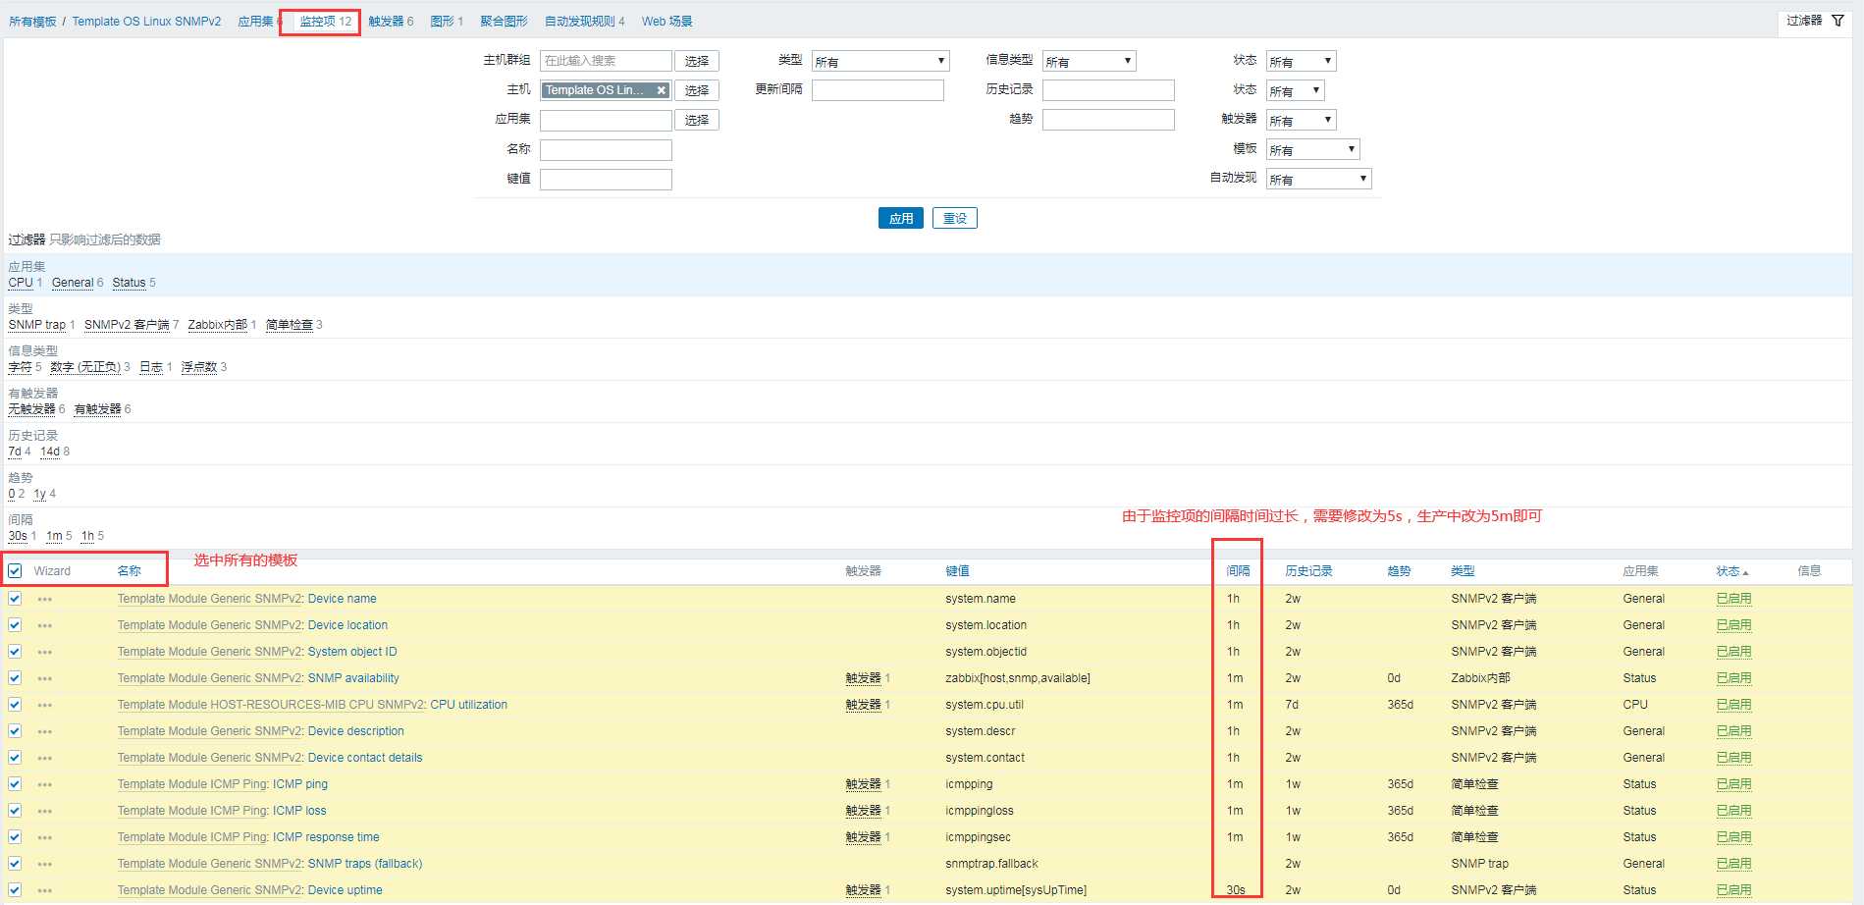Screen dimensions: 1864x905
Task: Open the CPU utilization item link
Action: click(x=468, y=705)
